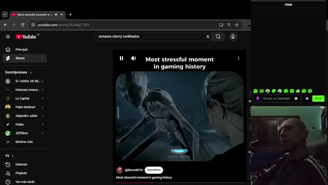Expand the Tú section arrow
This screenshot has width=328, height=185.
pos(12,156)
